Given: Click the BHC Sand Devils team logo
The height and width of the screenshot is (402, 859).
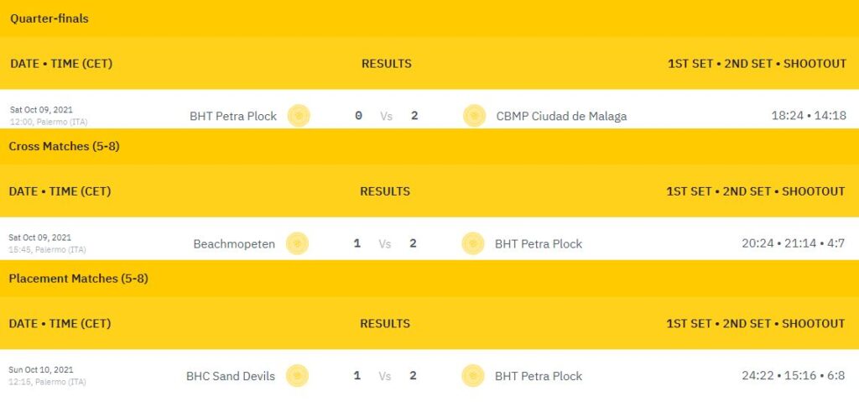Looking at the screenshot, I should [297, 376].
